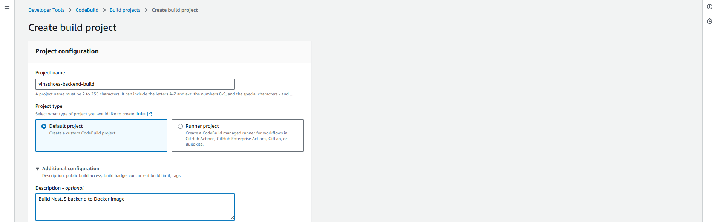717x222 pixels.
Task: Click the Info link under Project type
Action: pos(141,114)
